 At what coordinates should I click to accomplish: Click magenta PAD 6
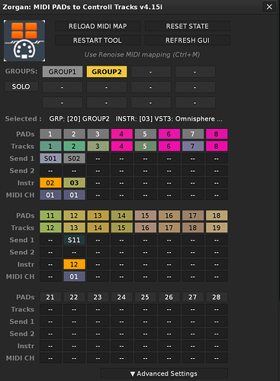pyautogui.click(x=169, y=134)
